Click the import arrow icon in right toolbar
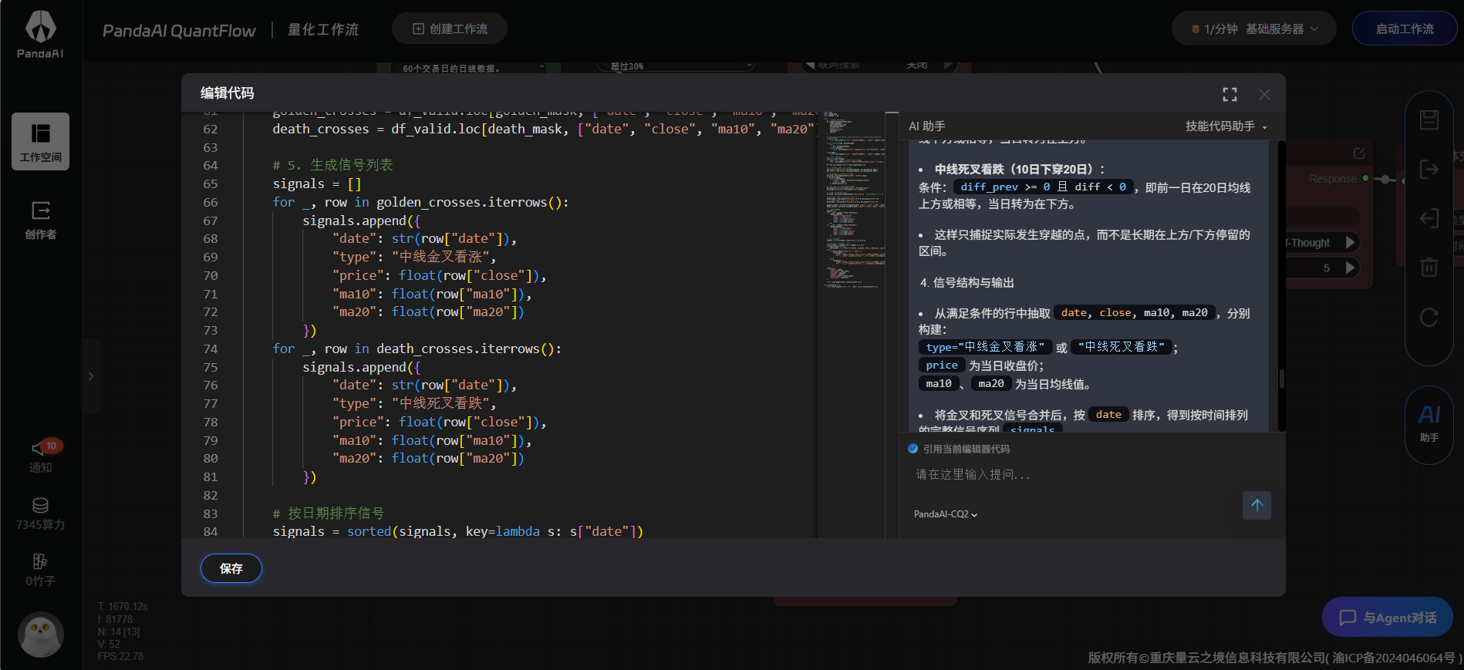The width and height of the screenshot is (1464, 670). point(1429,218)
